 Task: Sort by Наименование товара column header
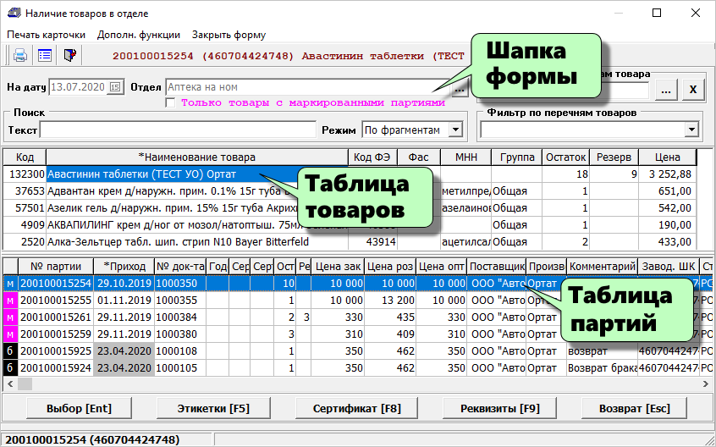point(197,157)
